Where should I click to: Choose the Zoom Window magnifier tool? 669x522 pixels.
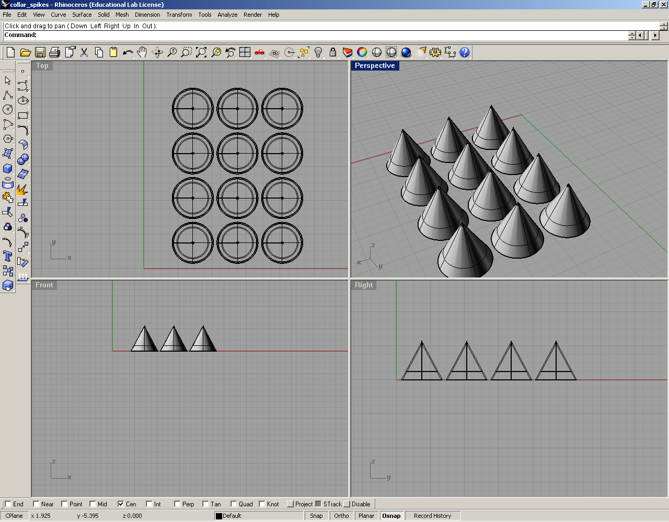187,52
